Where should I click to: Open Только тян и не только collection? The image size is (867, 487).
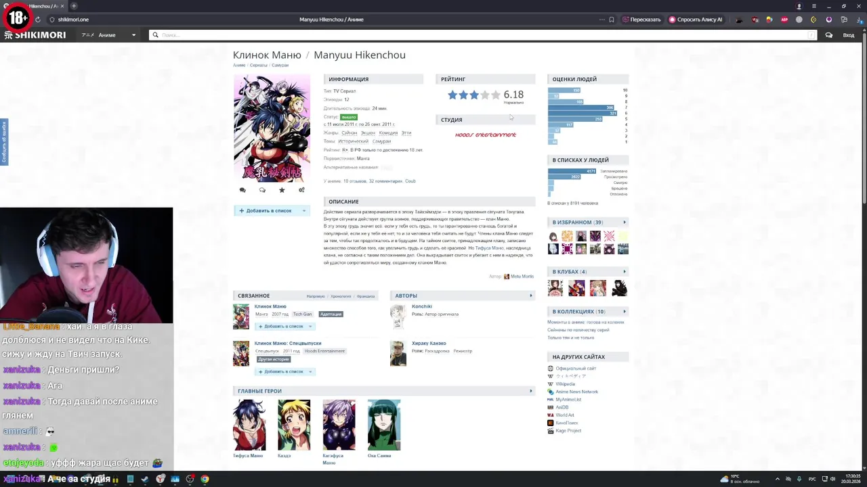coord(570,338)
